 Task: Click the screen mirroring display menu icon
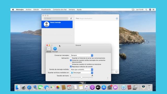click(133, 10)
